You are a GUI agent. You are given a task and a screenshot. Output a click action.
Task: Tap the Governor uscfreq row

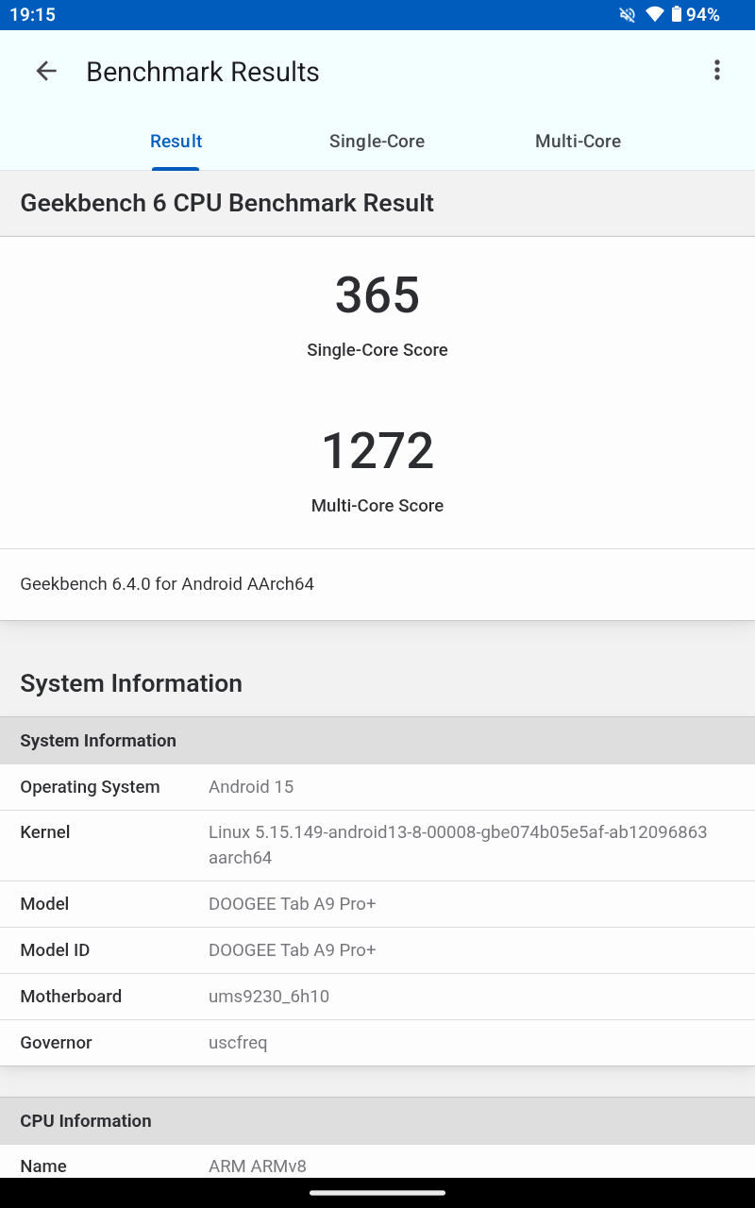pos(377,1043)
